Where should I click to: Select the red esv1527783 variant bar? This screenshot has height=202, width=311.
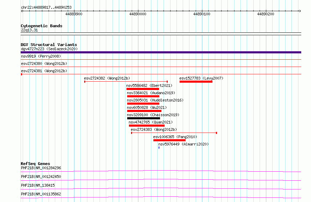point(196,82)
